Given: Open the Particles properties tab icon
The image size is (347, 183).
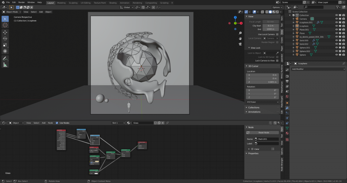Looking at the screenshot, I should click(287, 113).
